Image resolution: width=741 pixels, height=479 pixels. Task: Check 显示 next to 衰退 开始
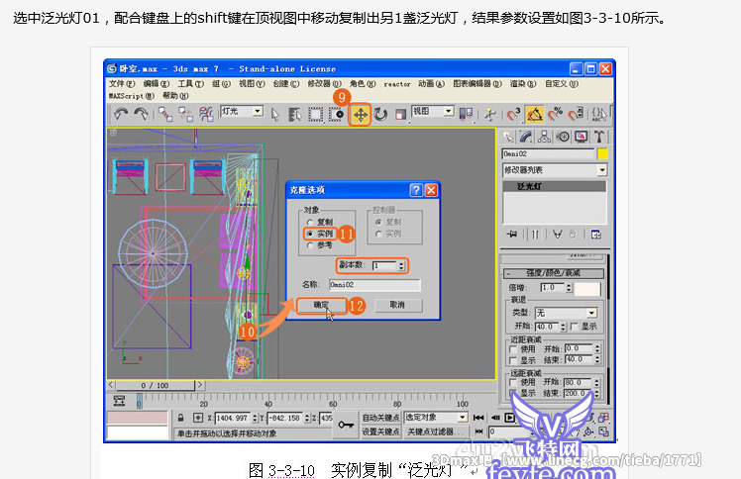575,327
